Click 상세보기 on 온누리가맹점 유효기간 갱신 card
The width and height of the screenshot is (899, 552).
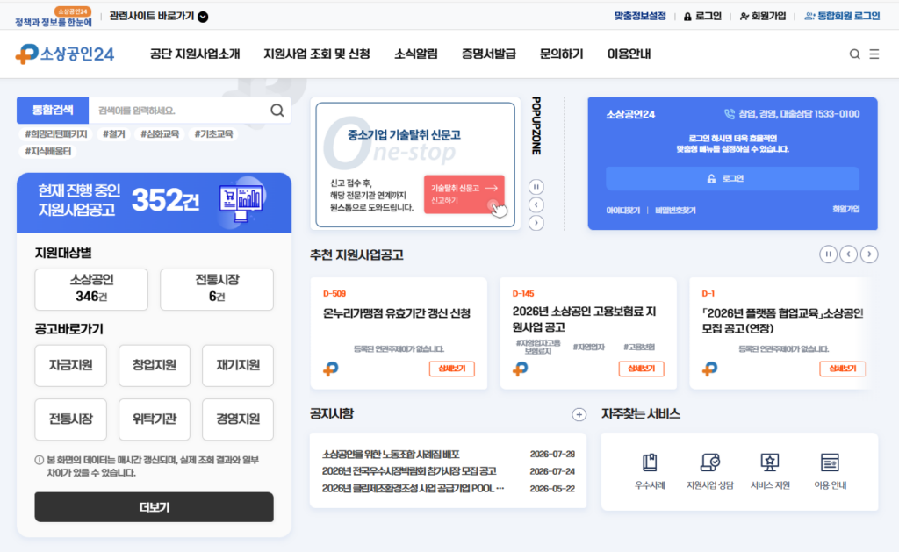coord(452,369)
